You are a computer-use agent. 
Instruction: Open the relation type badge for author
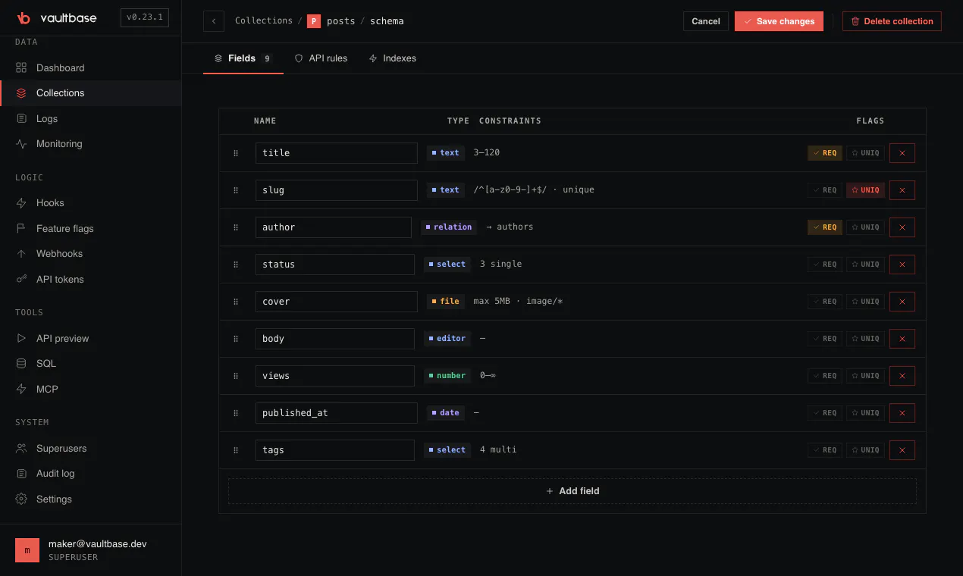coord(449,227)
